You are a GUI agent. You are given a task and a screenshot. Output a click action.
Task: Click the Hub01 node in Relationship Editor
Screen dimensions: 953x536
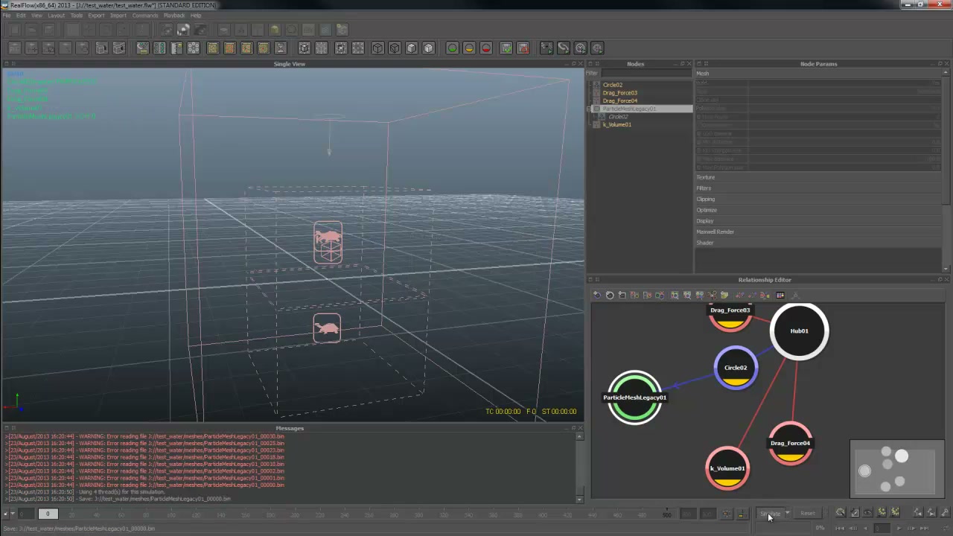coord(799,331)
